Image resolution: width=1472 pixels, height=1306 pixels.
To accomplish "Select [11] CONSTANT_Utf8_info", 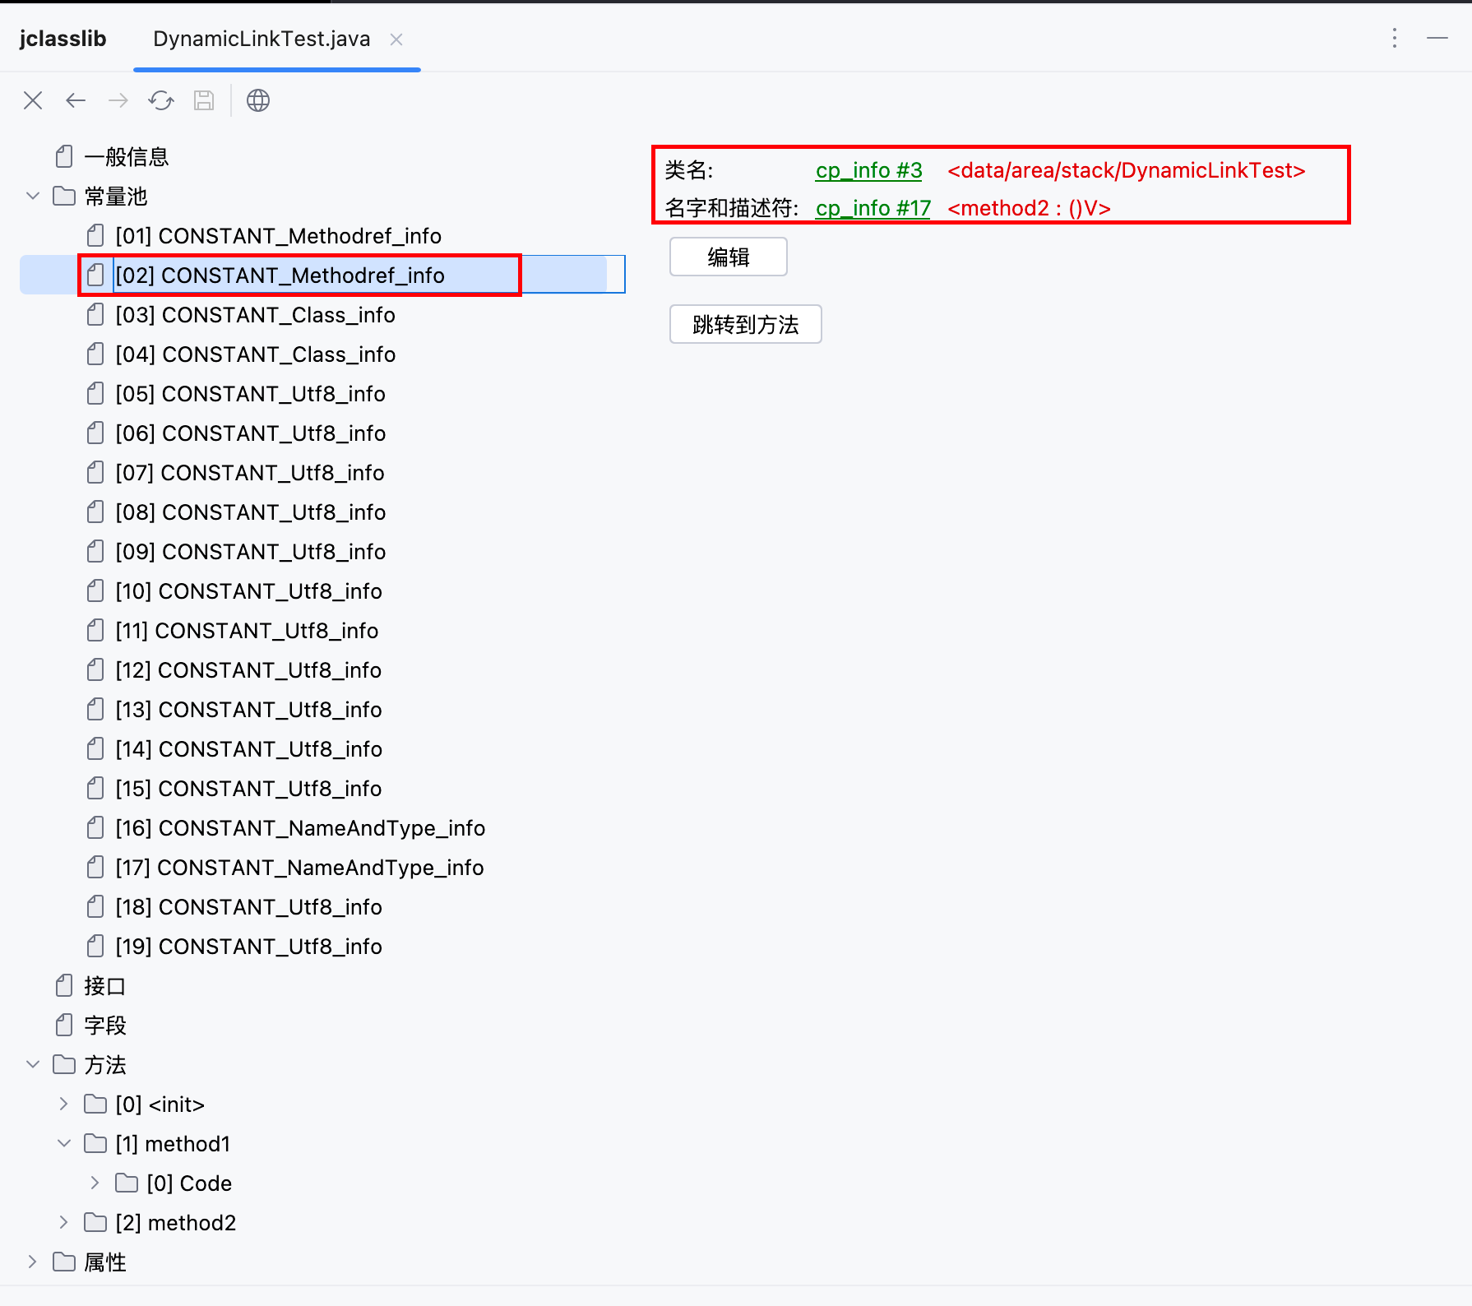I will [247, 631].
